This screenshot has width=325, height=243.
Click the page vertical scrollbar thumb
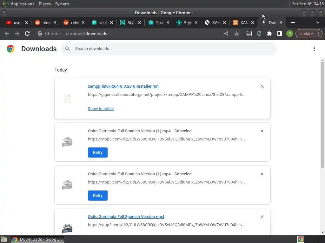(x=322, y=115)
